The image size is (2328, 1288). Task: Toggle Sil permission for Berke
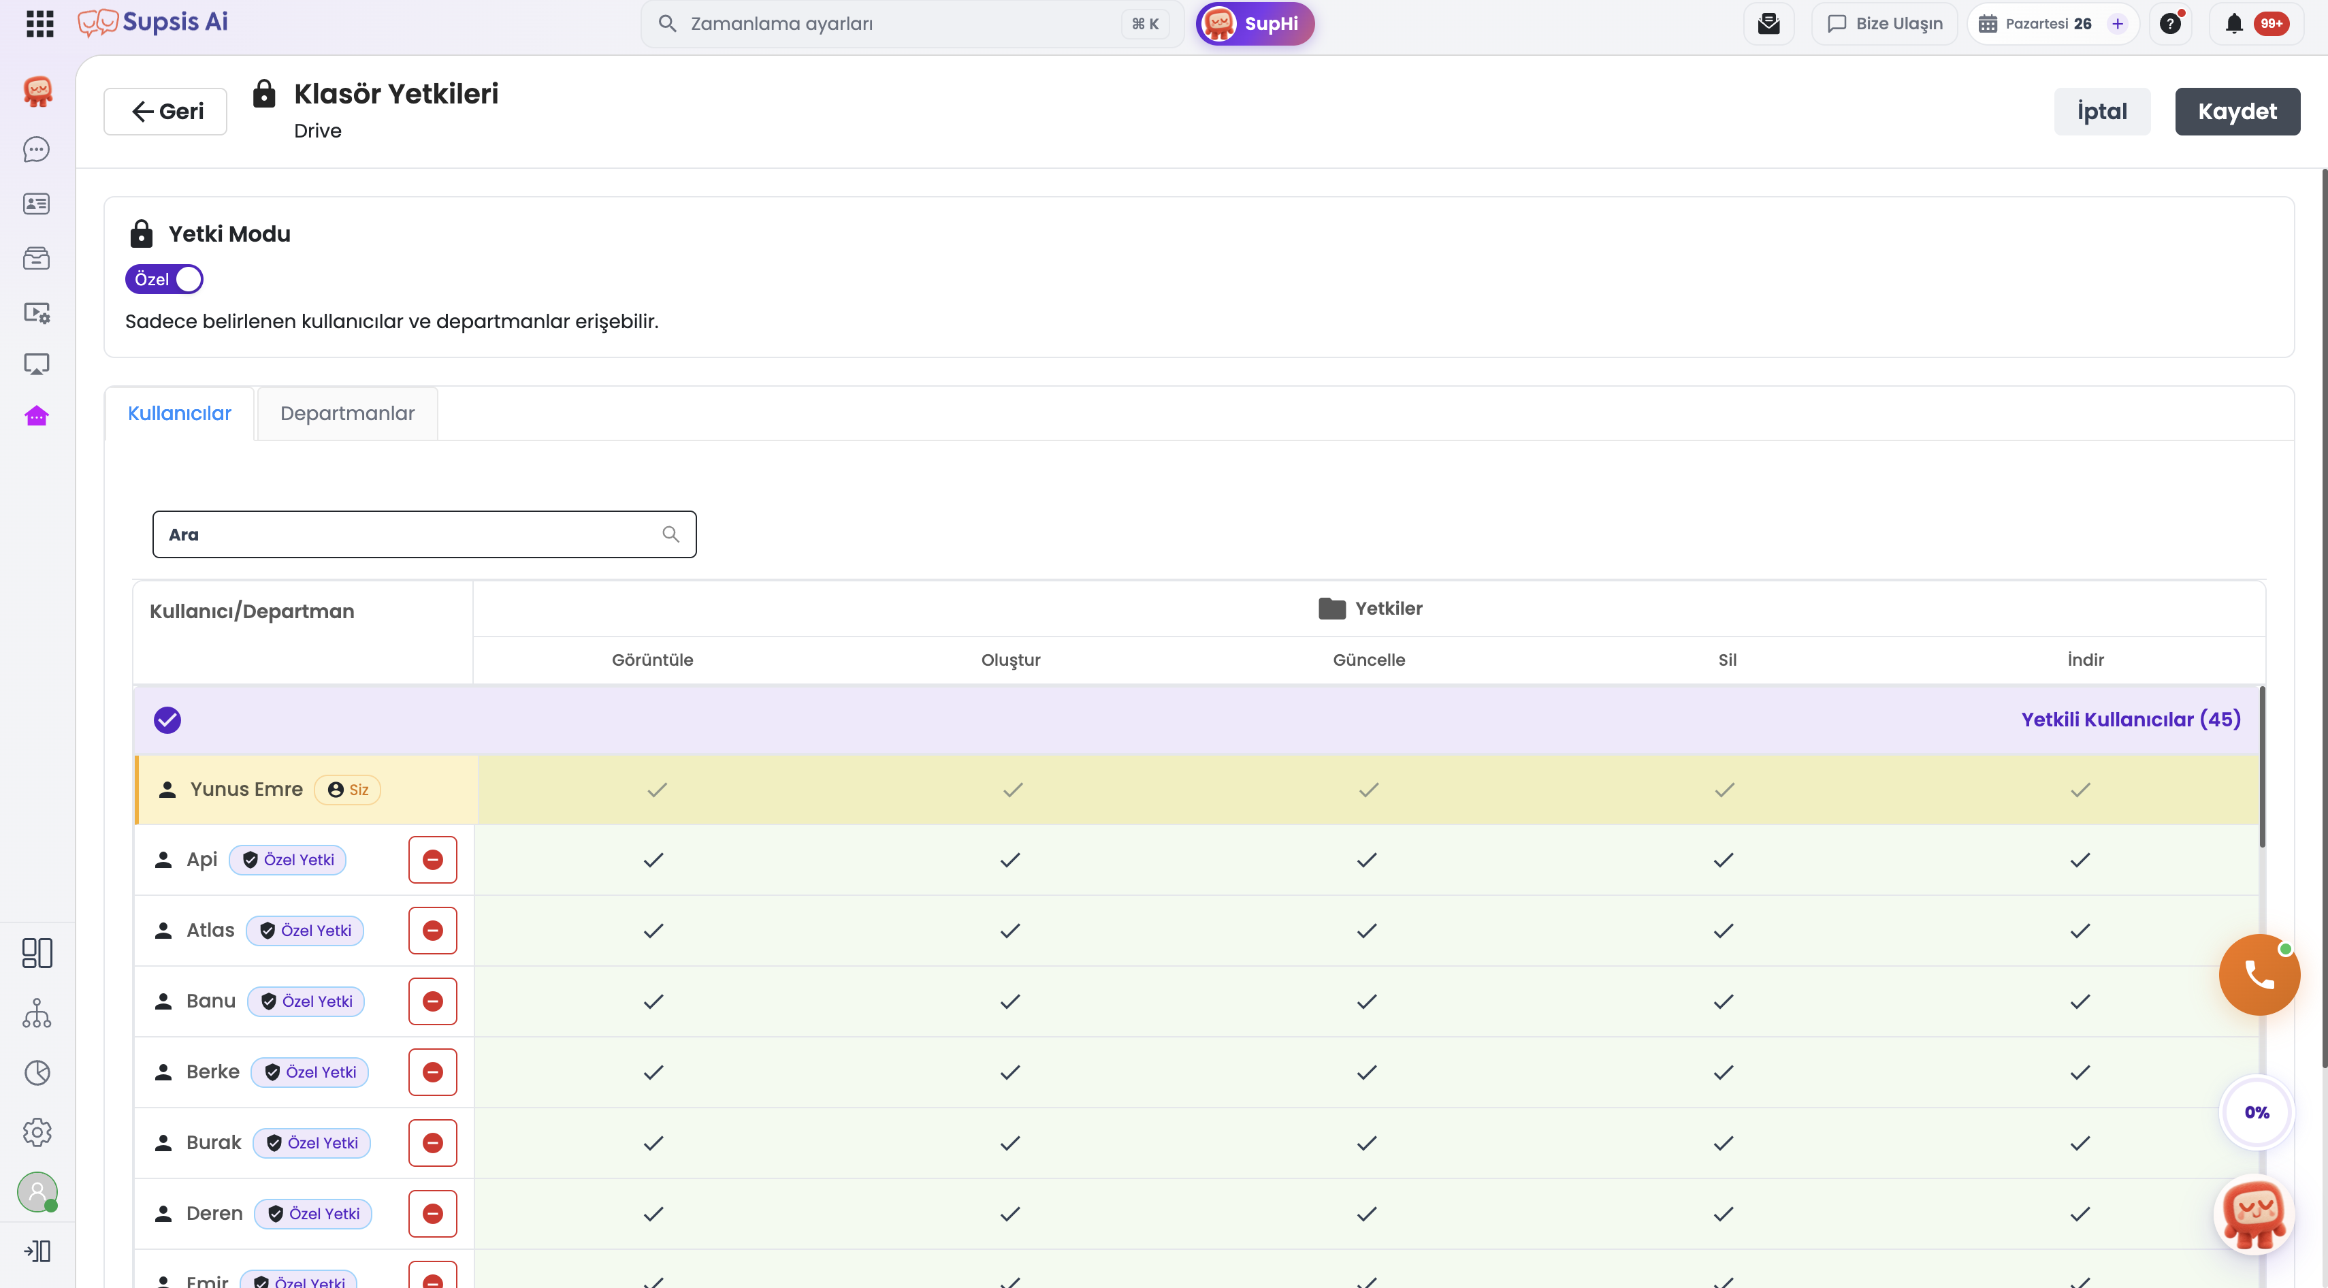pyautogui.click(x=1724, y=1072)
